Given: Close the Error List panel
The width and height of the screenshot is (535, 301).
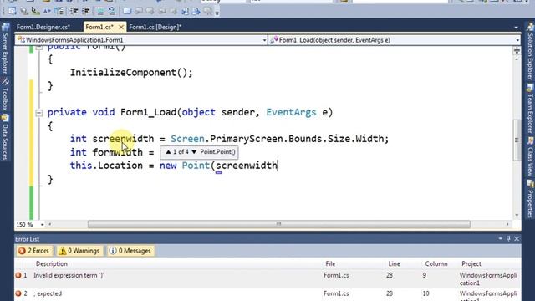Looking at the screenshot, I should [517, 239].
